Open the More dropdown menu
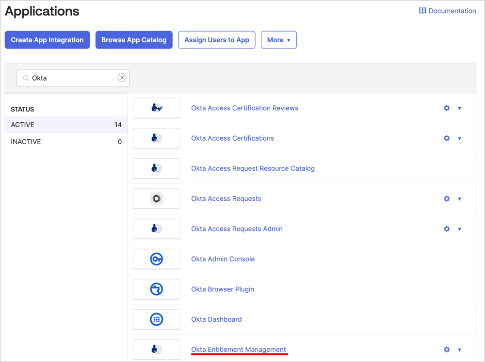Screen dimensions: 485x362 (279, 40)
